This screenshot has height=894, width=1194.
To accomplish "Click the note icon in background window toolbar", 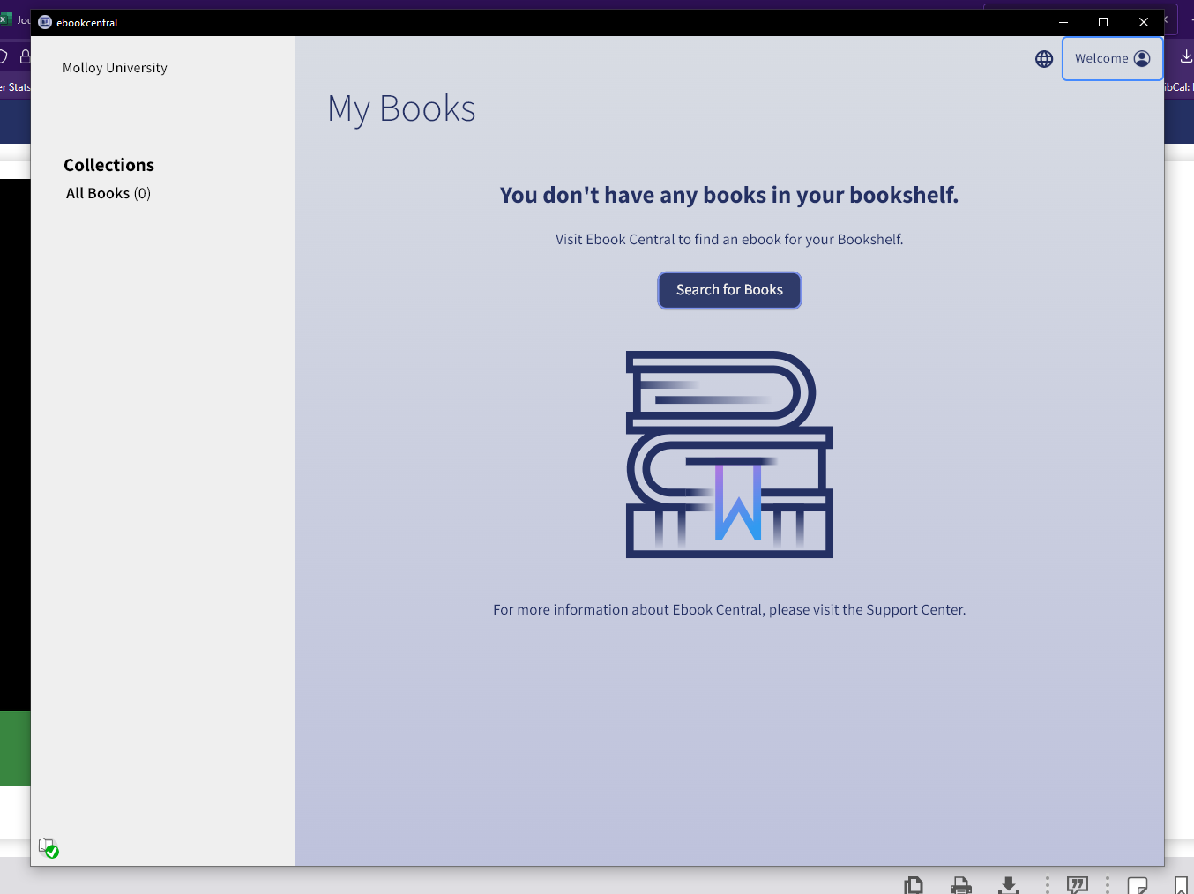I will [1138, 884].
